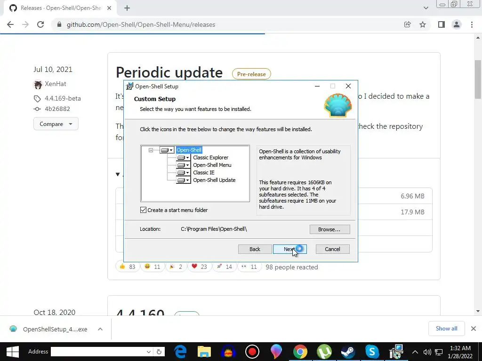Minimize the Open-Shell Setup dialog

[317, 86]
